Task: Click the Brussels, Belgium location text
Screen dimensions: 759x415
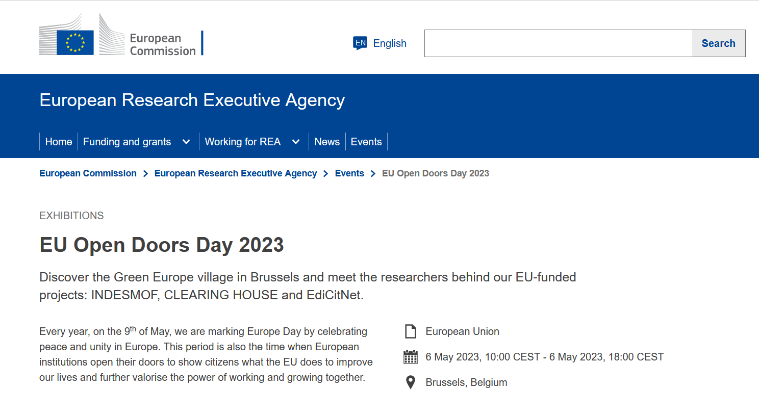Action: pos(467,382)
